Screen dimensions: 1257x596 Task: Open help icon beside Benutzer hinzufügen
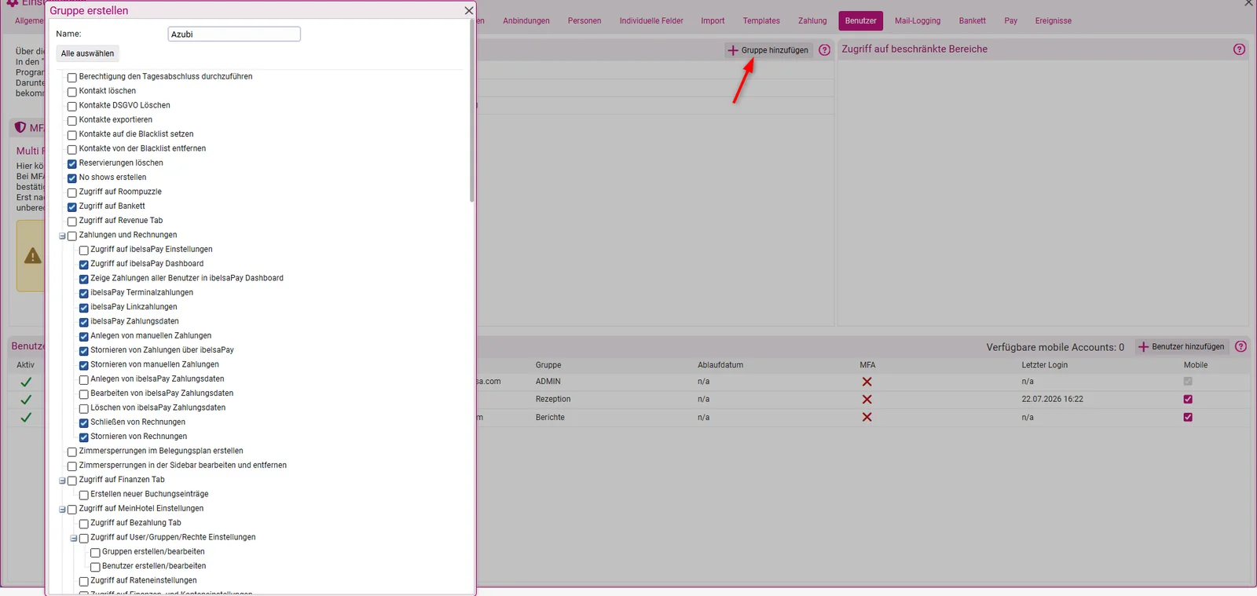click(1241, 347)
